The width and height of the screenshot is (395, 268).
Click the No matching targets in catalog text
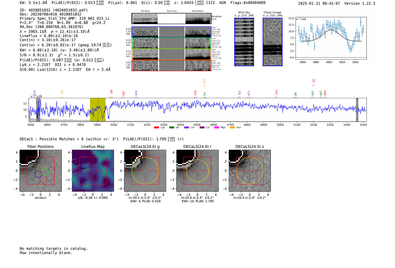(54, 249)
